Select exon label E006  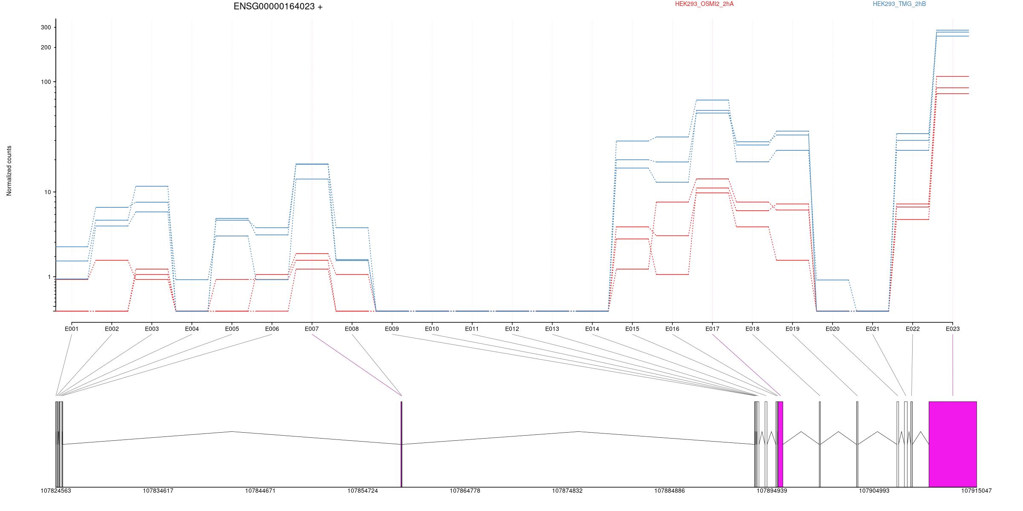point(272,329)
